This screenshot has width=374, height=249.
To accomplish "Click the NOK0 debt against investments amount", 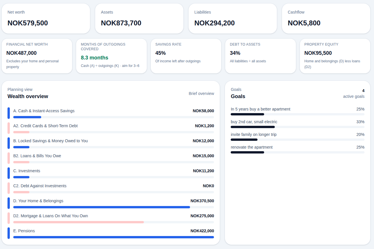I will (208, 186).
